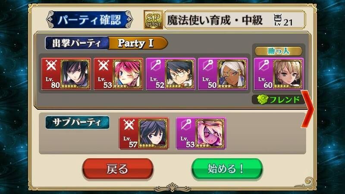Click the enemy level 21 monster icon
This screenshot has width=345, height=194.
click(x=278, y=20)
